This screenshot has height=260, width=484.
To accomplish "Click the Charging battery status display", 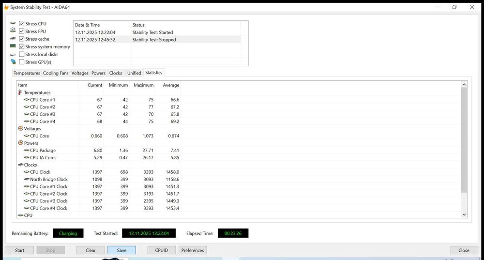I will (68, 233).
